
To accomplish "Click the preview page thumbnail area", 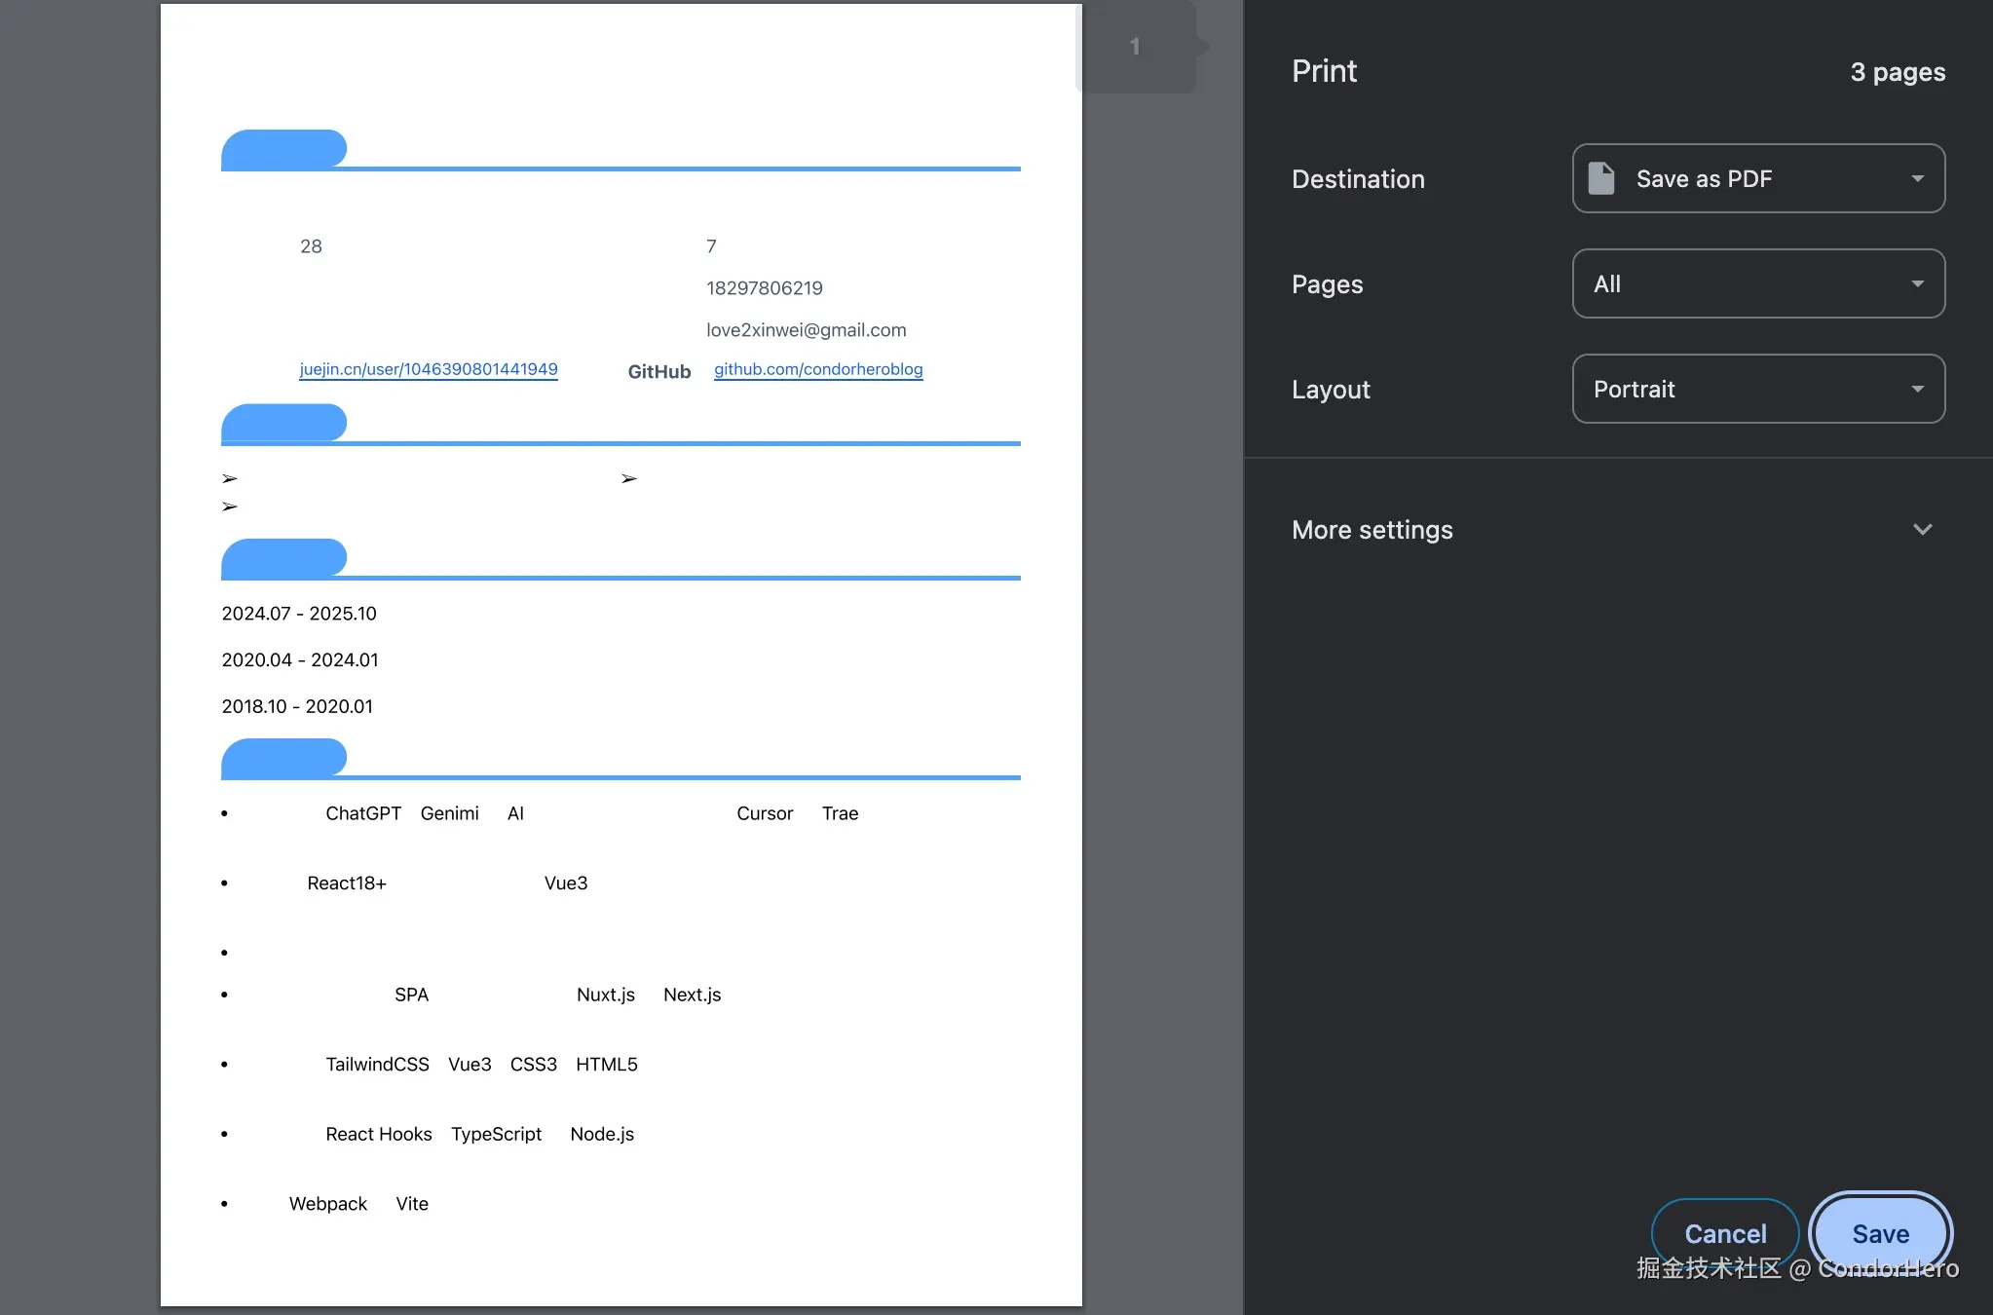I will (x=620, y=655).
